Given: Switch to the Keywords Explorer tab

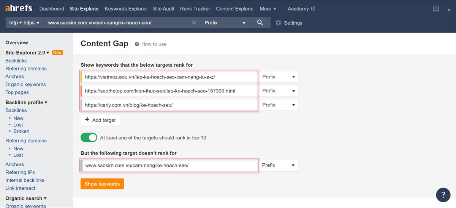Looking at the screenshot, I should (126, 9).
